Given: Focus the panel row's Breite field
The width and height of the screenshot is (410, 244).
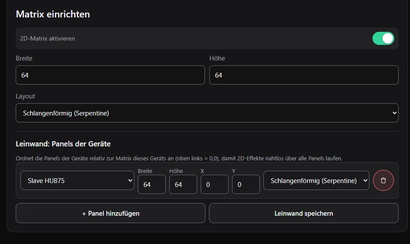Looking at the screenshot, I should pyautogui.click(x=152, y=184).
